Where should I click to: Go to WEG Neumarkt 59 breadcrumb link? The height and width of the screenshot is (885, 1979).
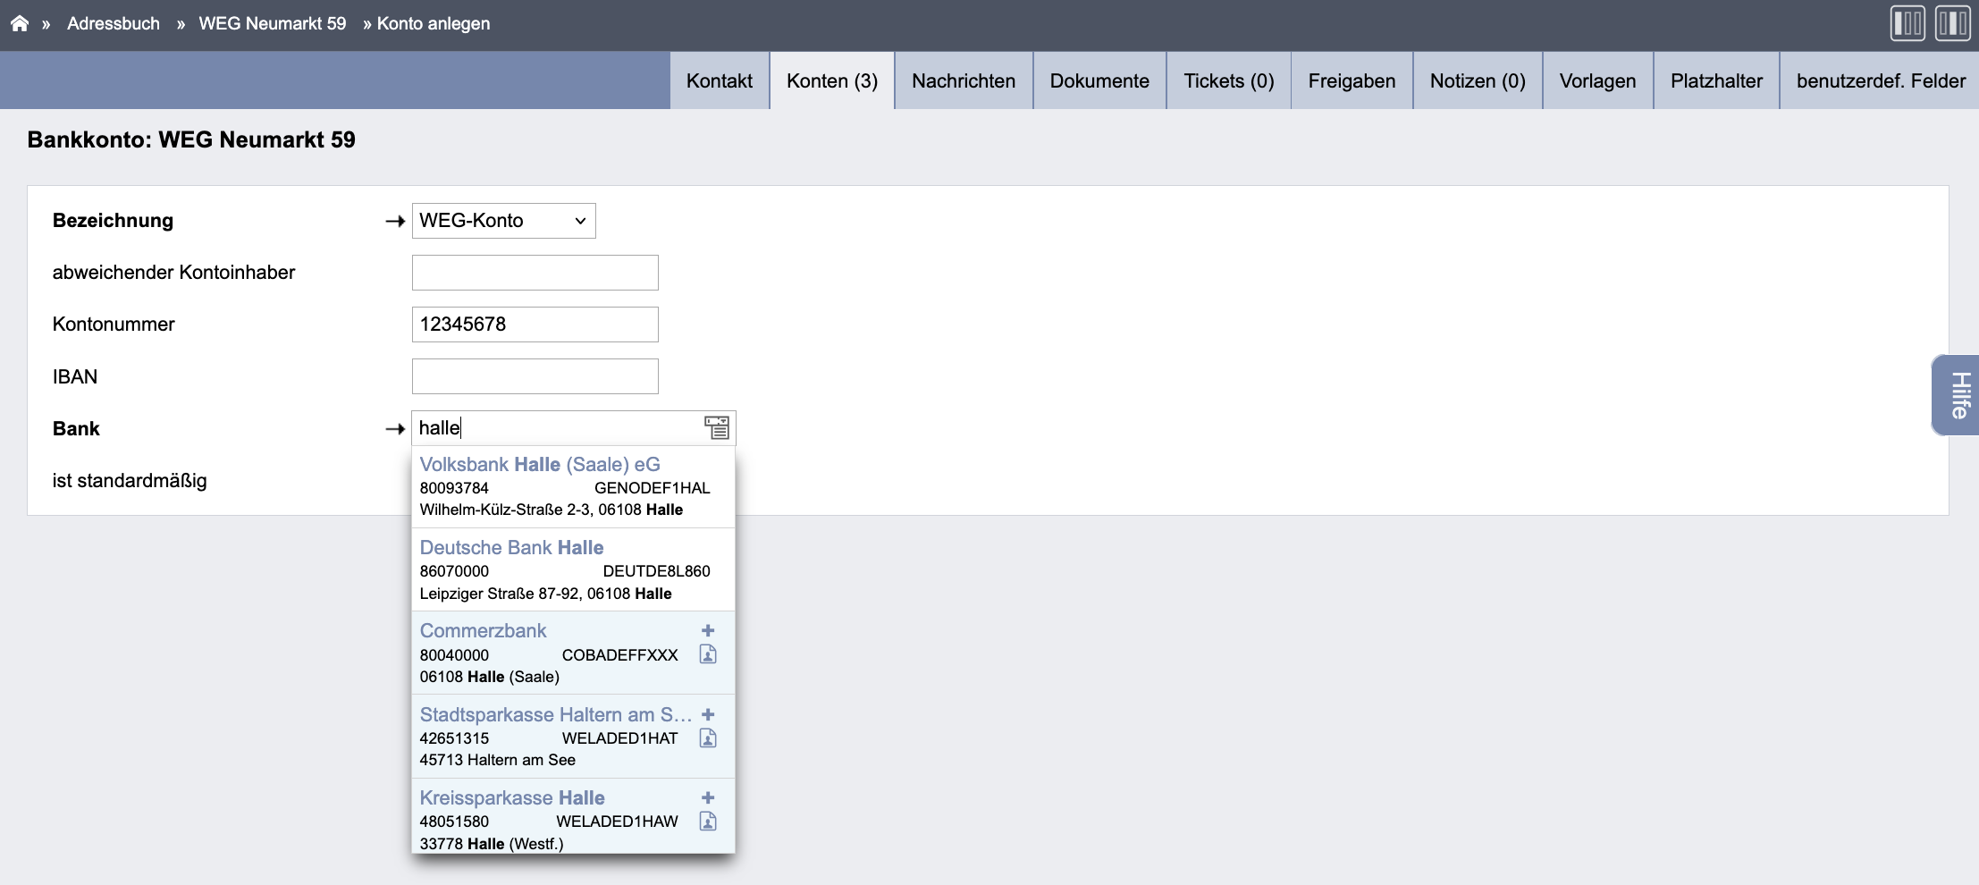click(x=272, y=23)
